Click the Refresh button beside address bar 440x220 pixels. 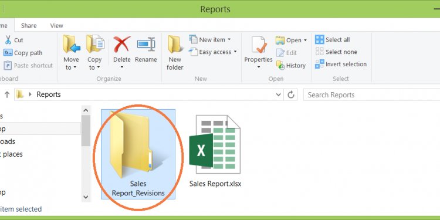click(x=291, y=94)
